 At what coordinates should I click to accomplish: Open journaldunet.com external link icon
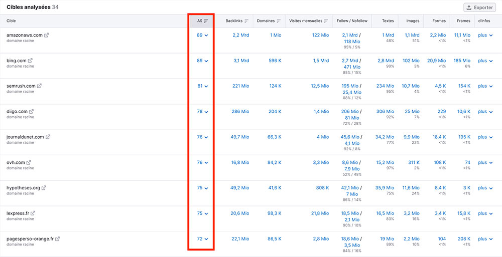(x=48, y=137)
